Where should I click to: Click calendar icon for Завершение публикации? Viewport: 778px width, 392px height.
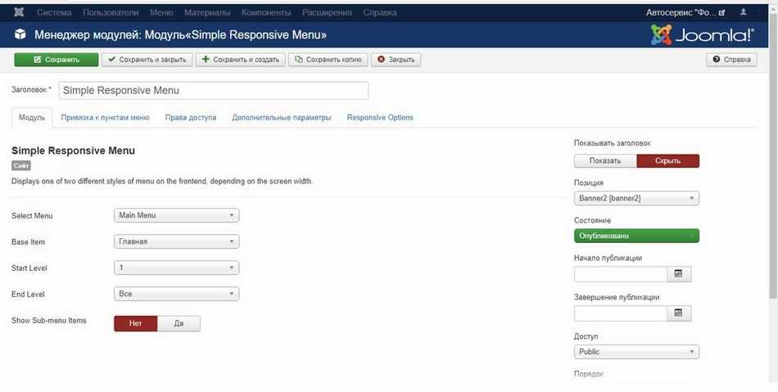(x=679, y=313)
